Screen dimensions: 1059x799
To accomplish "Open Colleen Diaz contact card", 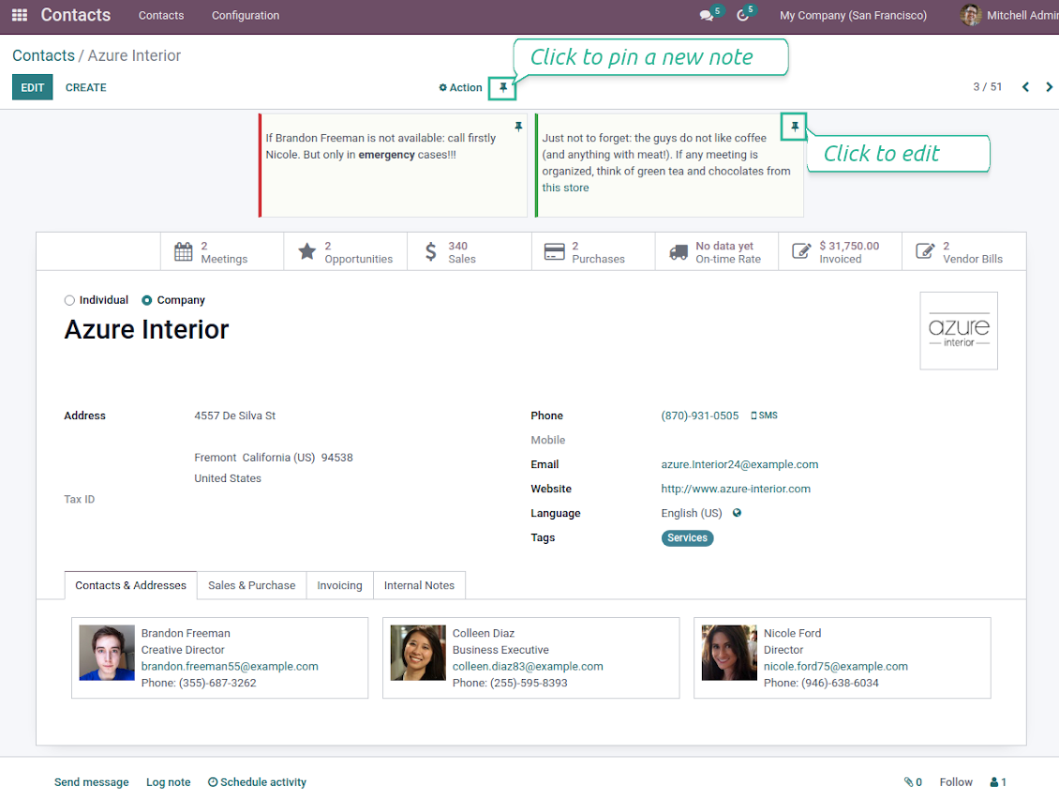I will point(530,657).
